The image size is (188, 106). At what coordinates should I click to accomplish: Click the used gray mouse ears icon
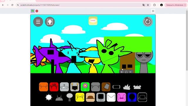(x=137, y=87)
